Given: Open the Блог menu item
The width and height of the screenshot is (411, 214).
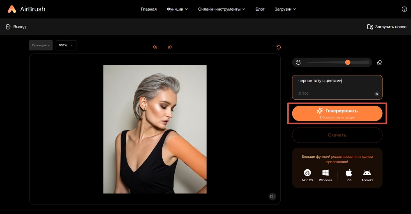Looking at the screenshot, I should 260,9.
